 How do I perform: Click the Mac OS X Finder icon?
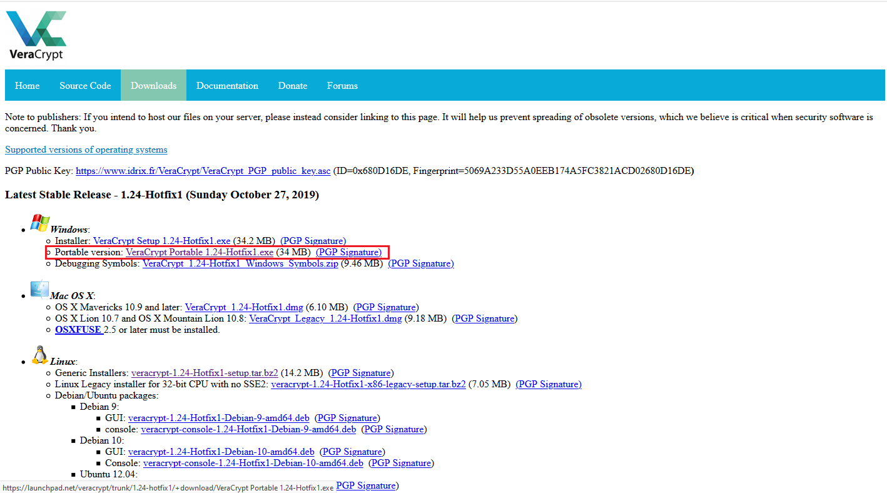click(x=39, y=289)
